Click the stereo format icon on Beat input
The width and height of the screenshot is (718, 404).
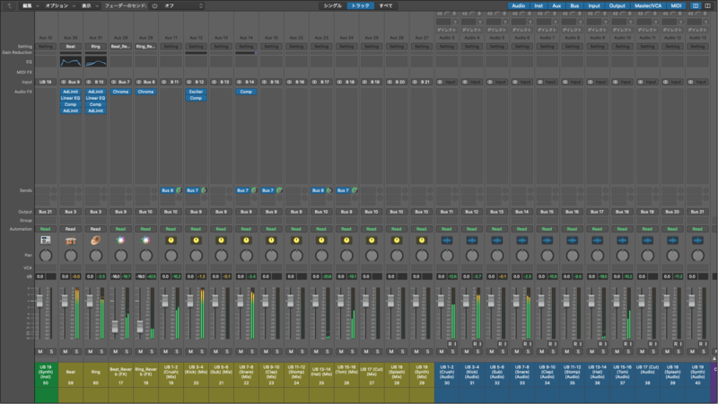[x=64, y=82]
